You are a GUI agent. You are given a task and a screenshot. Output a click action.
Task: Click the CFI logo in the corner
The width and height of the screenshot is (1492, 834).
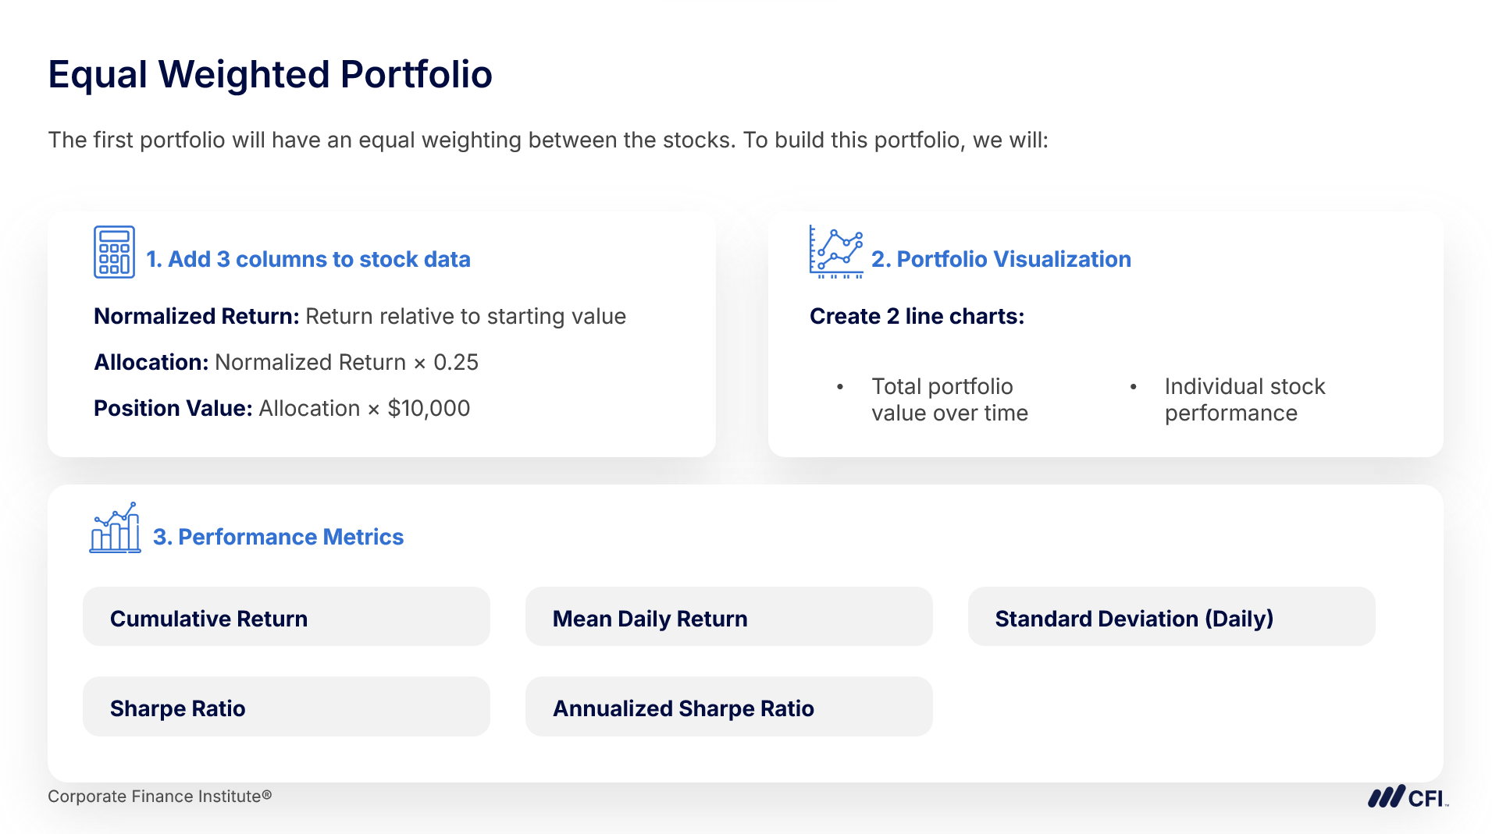click(x=1407, y=797)
